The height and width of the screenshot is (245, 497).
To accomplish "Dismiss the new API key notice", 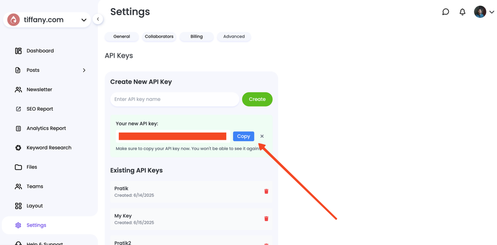I will click(262, 137).
